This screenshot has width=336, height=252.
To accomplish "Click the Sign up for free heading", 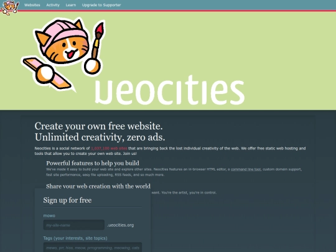I will 67,200.
